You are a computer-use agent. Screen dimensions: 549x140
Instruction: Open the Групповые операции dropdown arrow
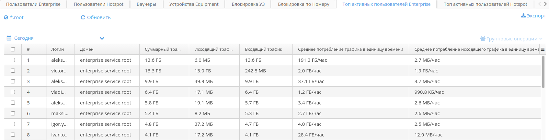[541, 39]
